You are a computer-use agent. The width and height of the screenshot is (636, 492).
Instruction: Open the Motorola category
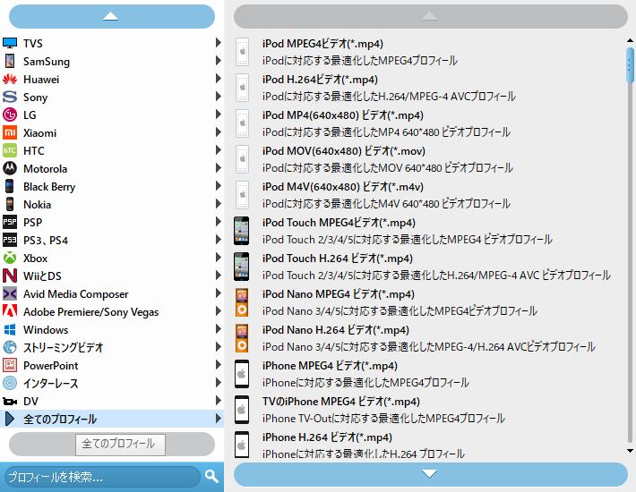[112, 168]
